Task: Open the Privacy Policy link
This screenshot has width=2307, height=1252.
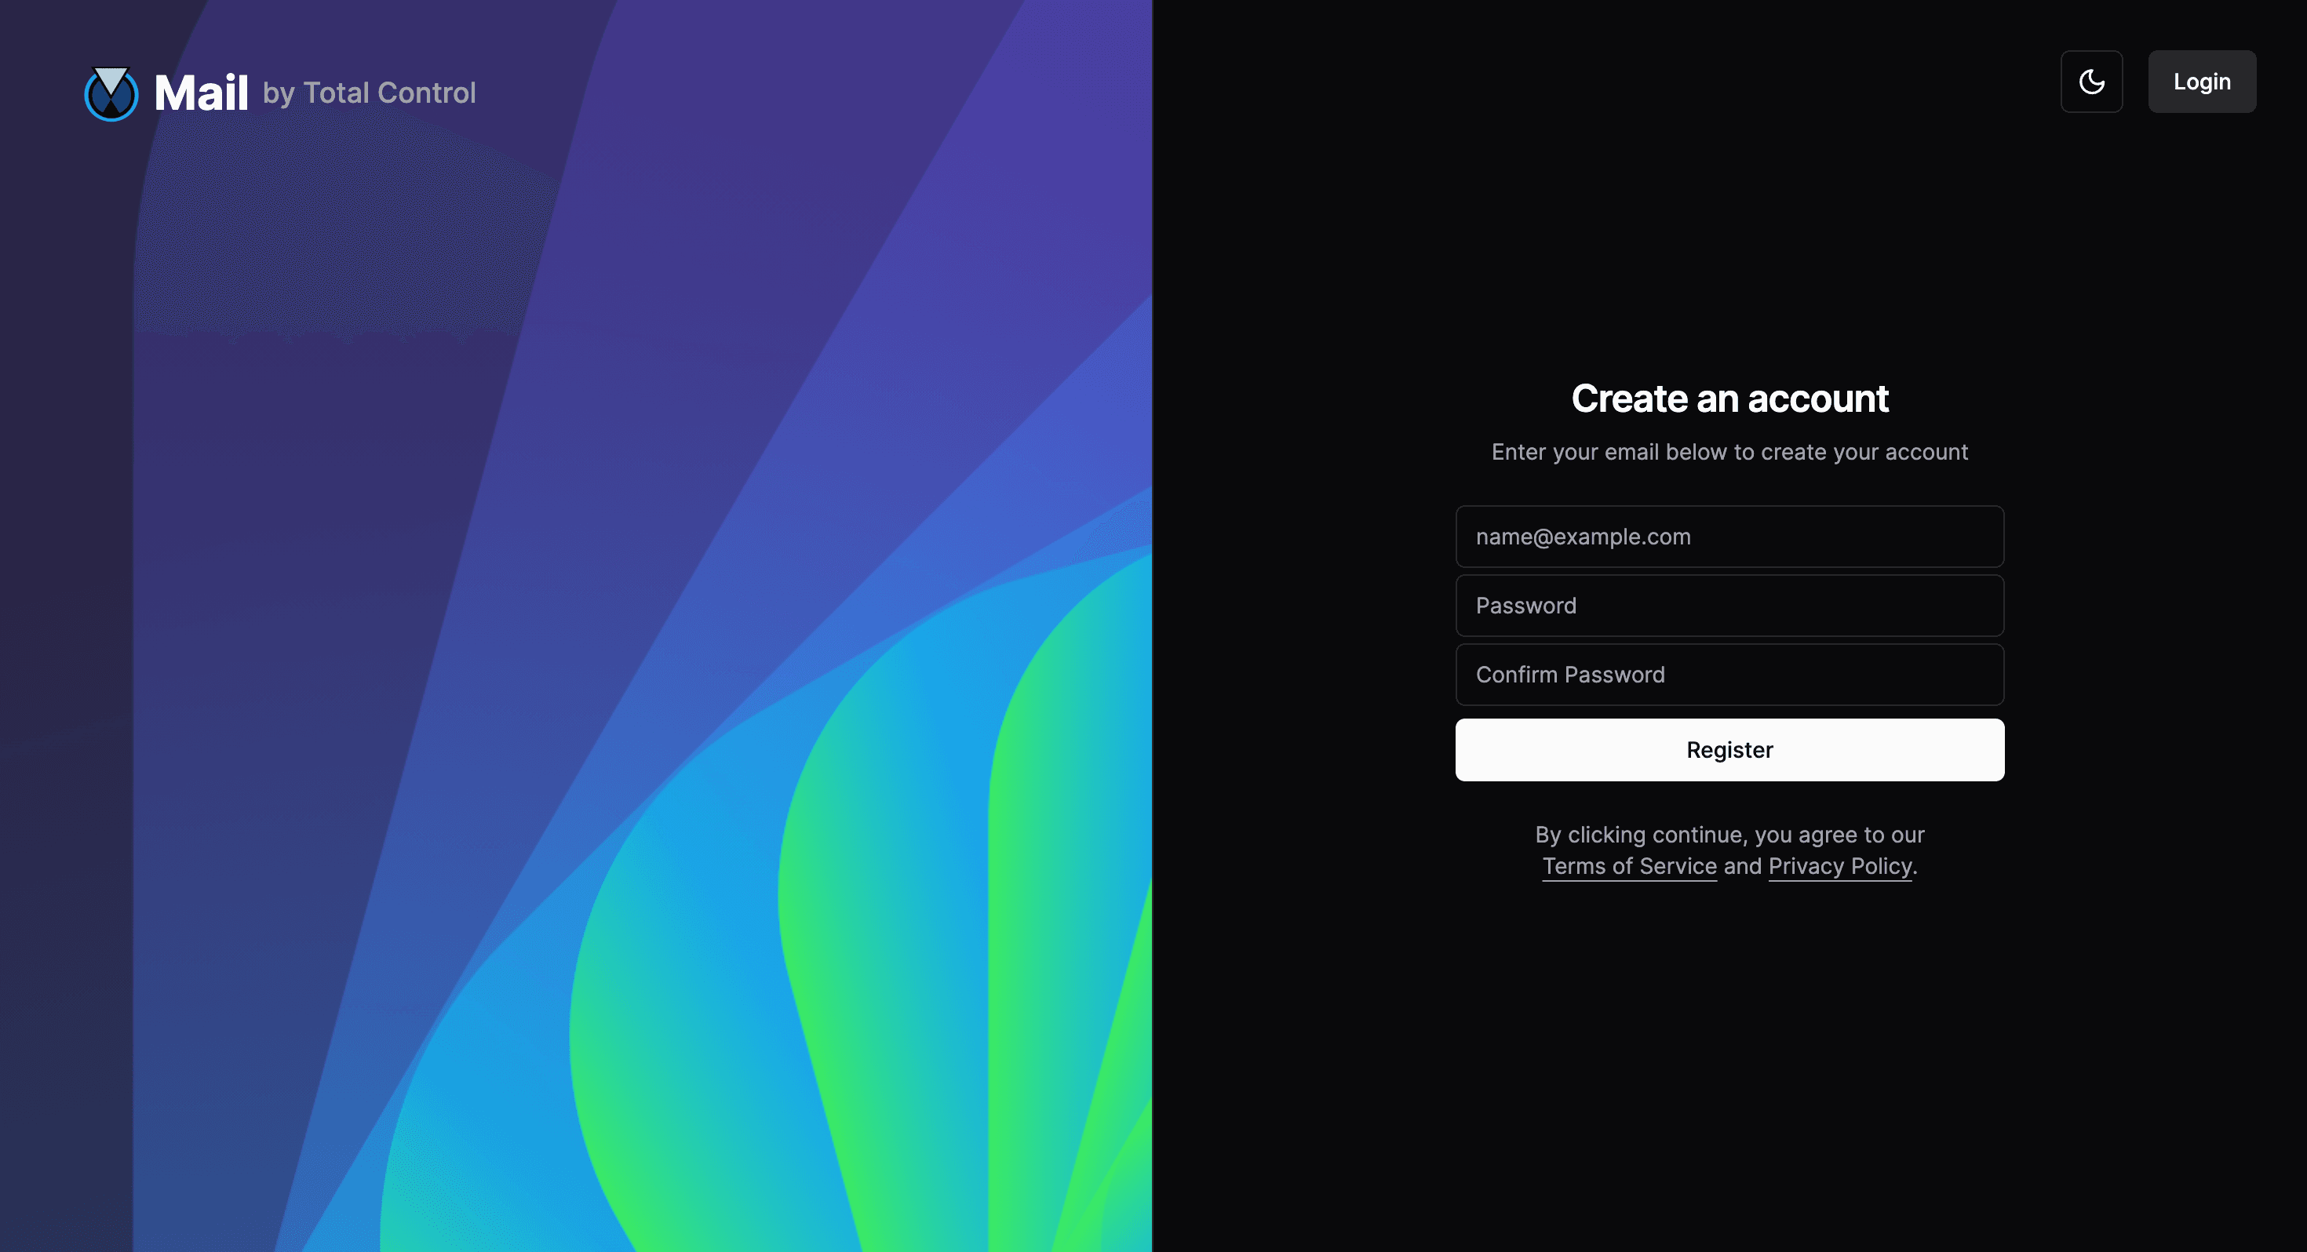Action: click(x=1839, y=866)
